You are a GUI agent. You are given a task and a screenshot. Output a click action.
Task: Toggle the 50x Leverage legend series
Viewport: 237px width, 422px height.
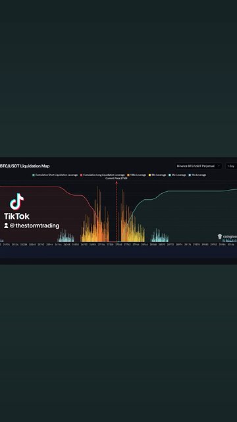click(157, 175)
